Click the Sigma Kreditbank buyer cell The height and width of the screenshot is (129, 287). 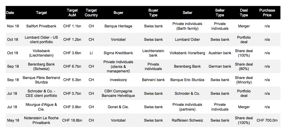coord(118,53)
